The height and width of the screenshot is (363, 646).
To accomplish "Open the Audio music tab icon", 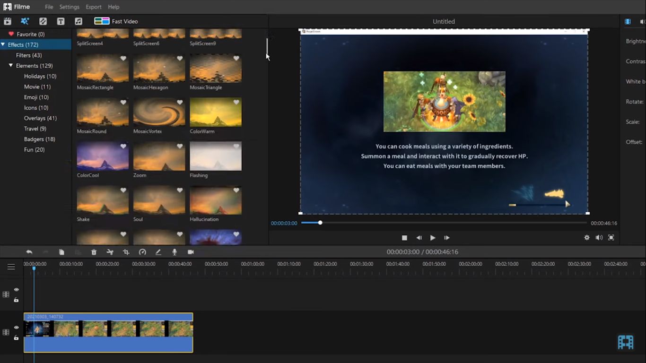I will pos(79,21).
